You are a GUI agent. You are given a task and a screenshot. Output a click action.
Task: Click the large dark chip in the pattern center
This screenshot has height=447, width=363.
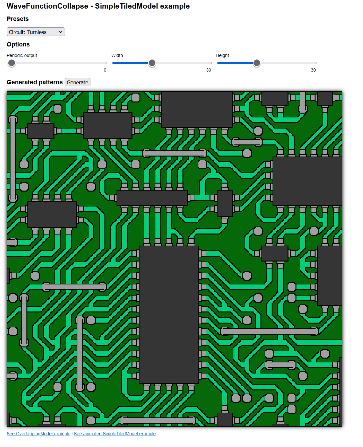tap(169, 315)
